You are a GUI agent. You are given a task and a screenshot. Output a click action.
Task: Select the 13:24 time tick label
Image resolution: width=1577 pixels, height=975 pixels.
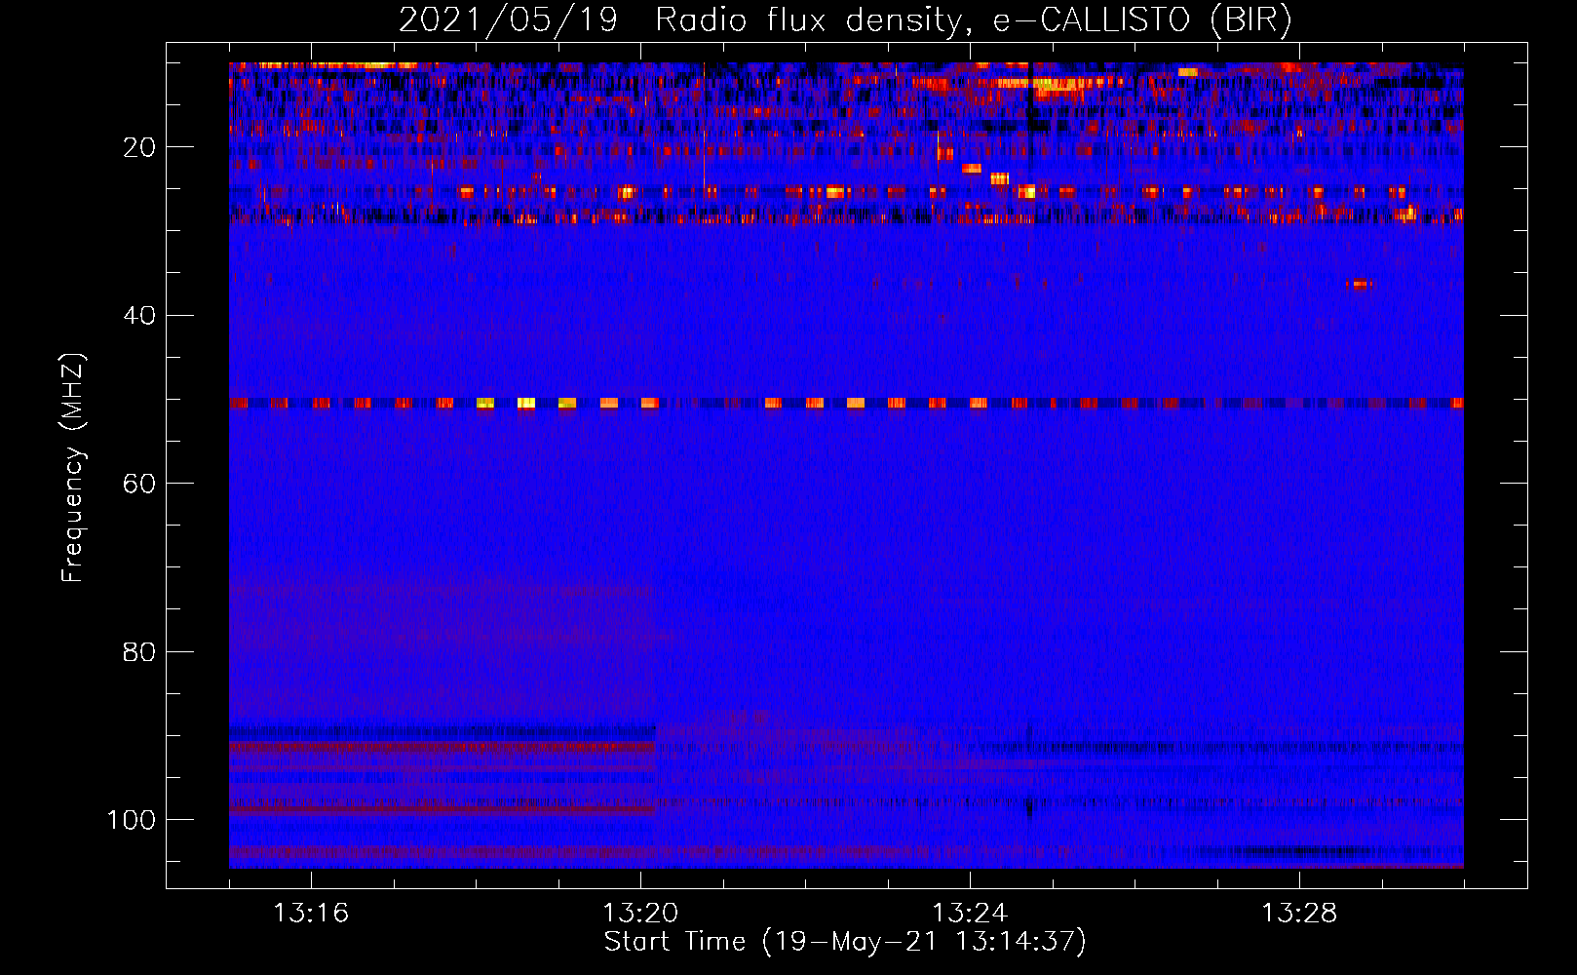click(970, 914)
